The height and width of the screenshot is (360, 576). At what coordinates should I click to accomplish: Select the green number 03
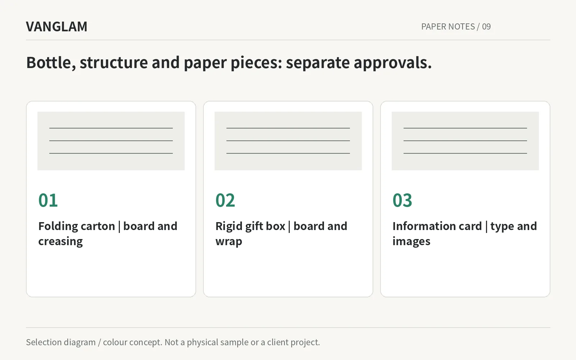point(402,201)
